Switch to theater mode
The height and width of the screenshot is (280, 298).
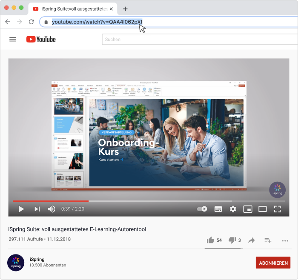[263, 209]
